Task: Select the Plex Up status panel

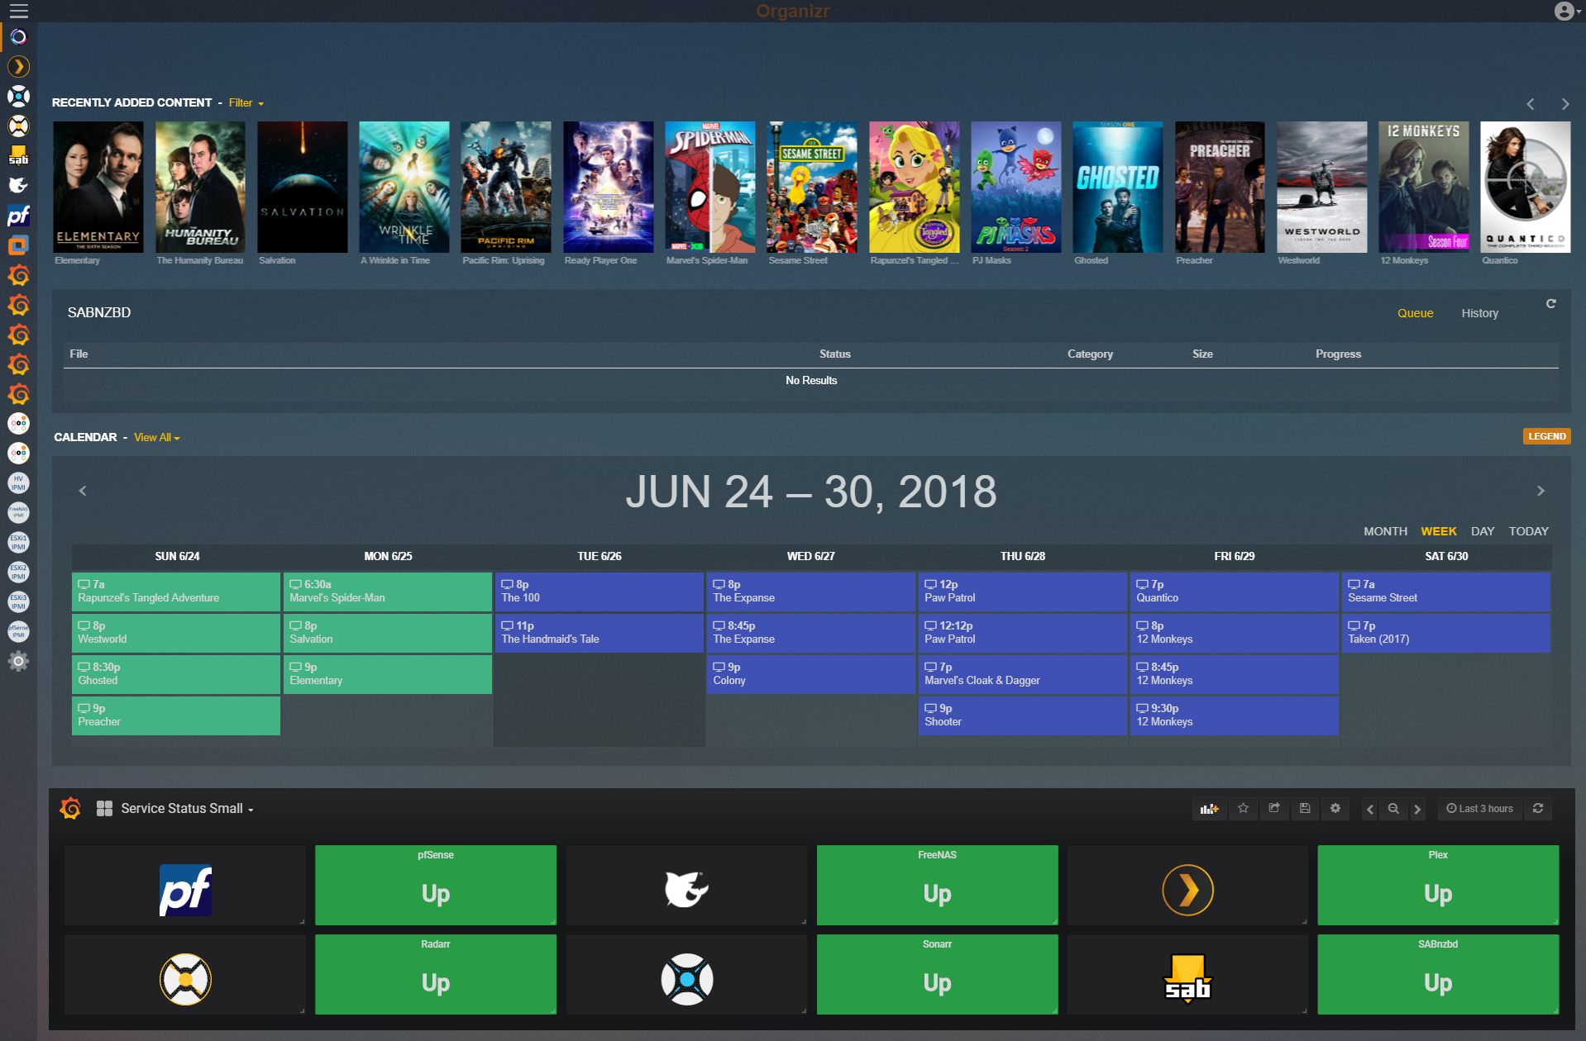Action: click(x=1438, y=885)
